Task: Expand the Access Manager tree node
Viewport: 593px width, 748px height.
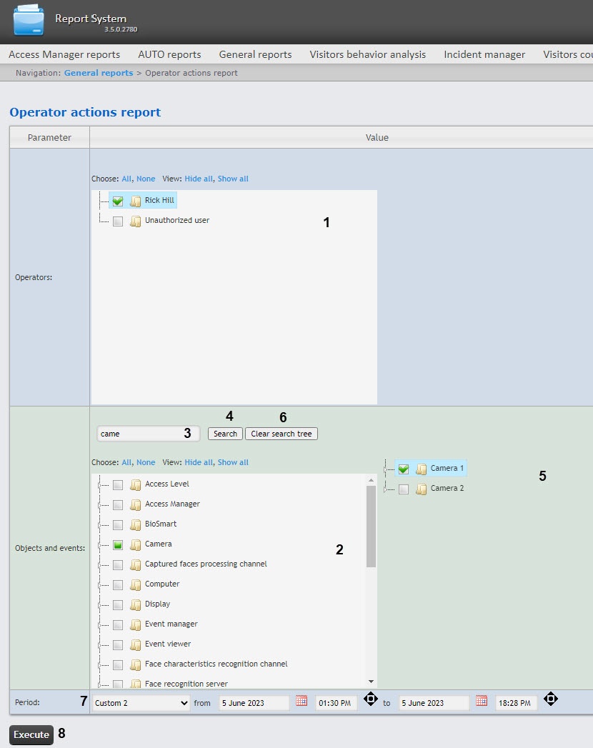Action: [99, 504]
